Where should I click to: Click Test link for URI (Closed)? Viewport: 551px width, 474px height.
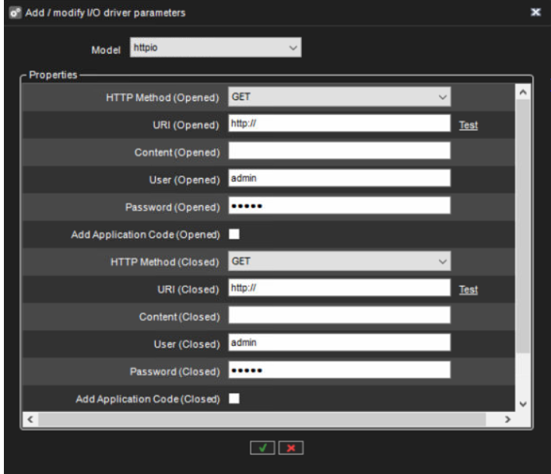468,289
